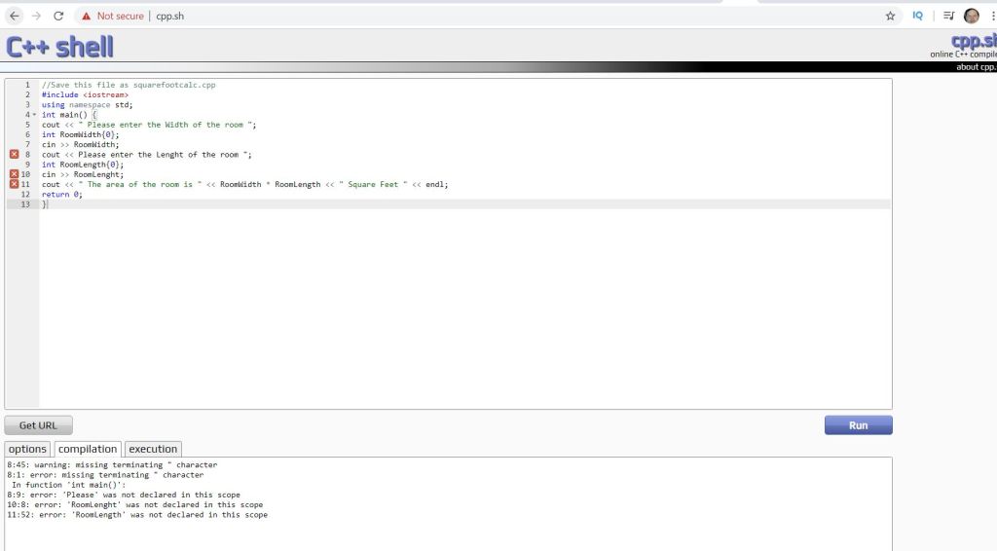Open the IQ browser extension
Image resolution: width=997 pixels, height=551 pixels.
pyautogui.click(x=917, y=16)
